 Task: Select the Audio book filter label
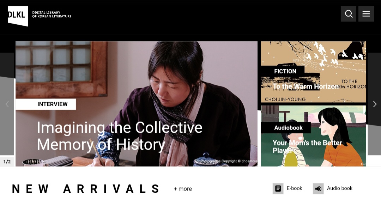[339, 188]
